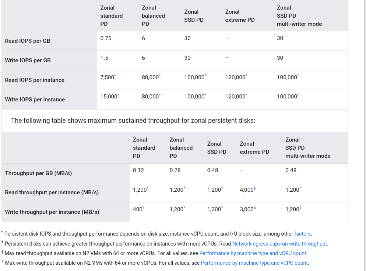Click asterisk footnote marker next to 7,500
Screen dimensions: 366x271
click(x=115, y=75)
